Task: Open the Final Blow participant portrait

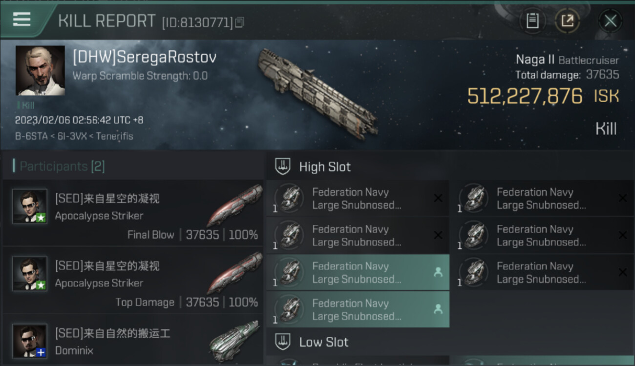Action: click(30, 206)
